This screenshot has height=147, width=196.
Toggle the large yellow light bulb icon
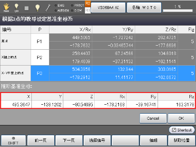pos(38,8)
